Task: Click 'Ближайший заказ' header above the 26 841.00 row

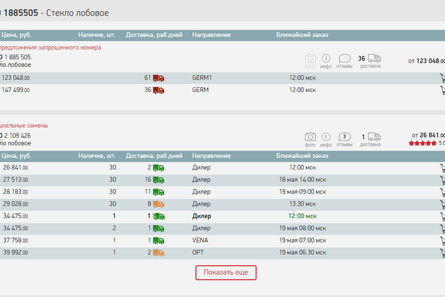Action: [303, 156]
